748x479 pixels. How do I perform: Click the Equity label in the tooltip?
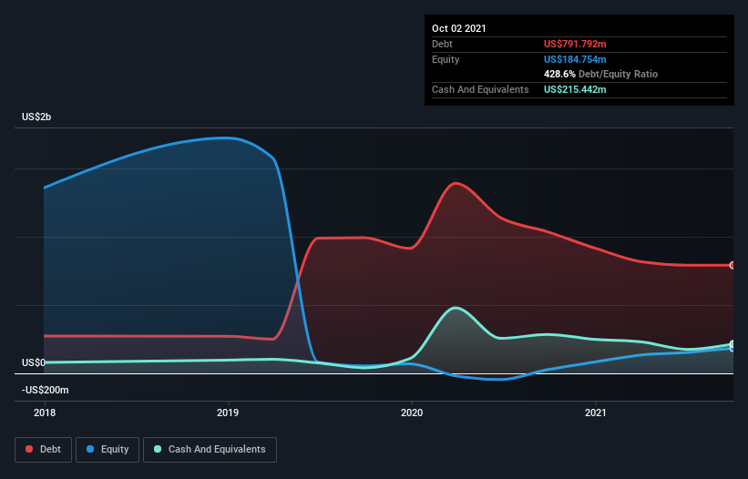446,59
